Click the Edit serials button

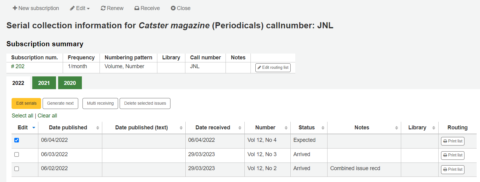[x=26, y=103]
